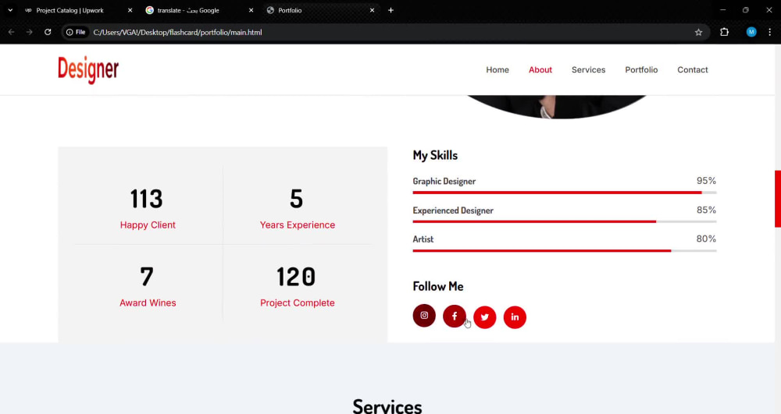Image resolution: width=781 pixels, height=414 pixels.
Task: Open the Contact nav link
Action: pos(692,70)
